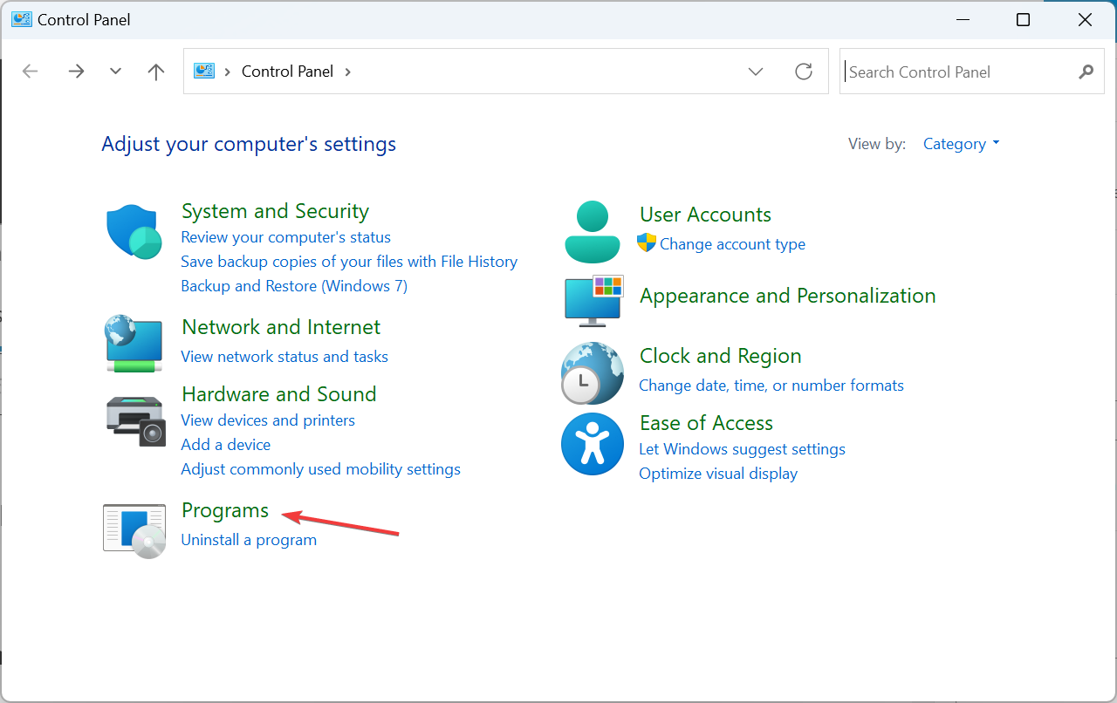Click the Ease of Access accessibility icon
Image resolution: width=1117 pixels, height=703 pixels.
click(592, 444)
